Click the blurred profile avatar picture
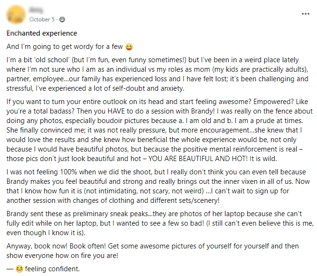The image size is (317, 276). coord(16,15)
